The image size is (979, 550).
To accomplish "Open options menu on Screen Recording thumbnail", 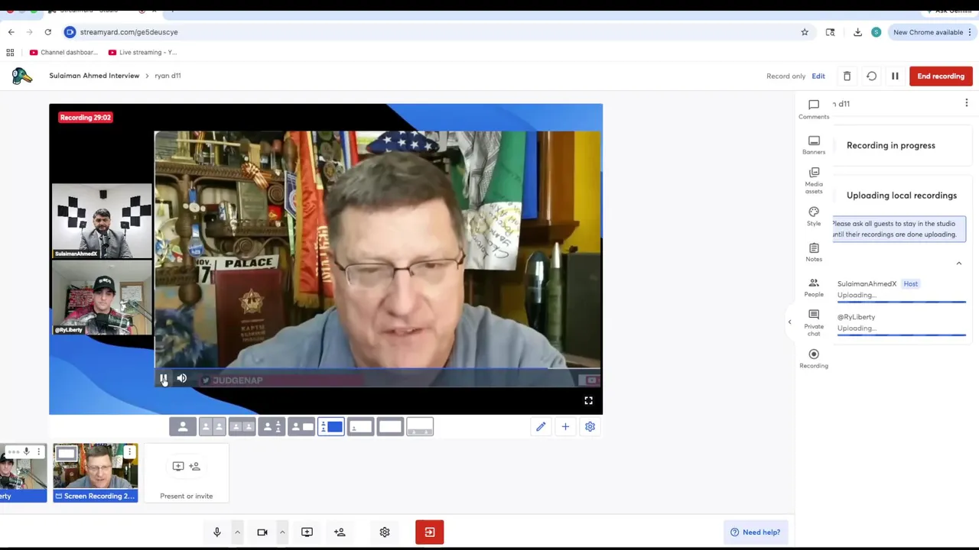I will [129, 452].
